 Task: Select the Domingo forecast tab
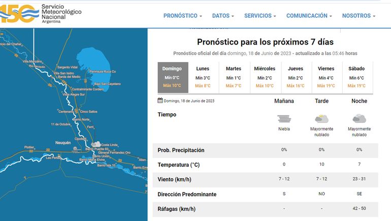click(173, 77)
